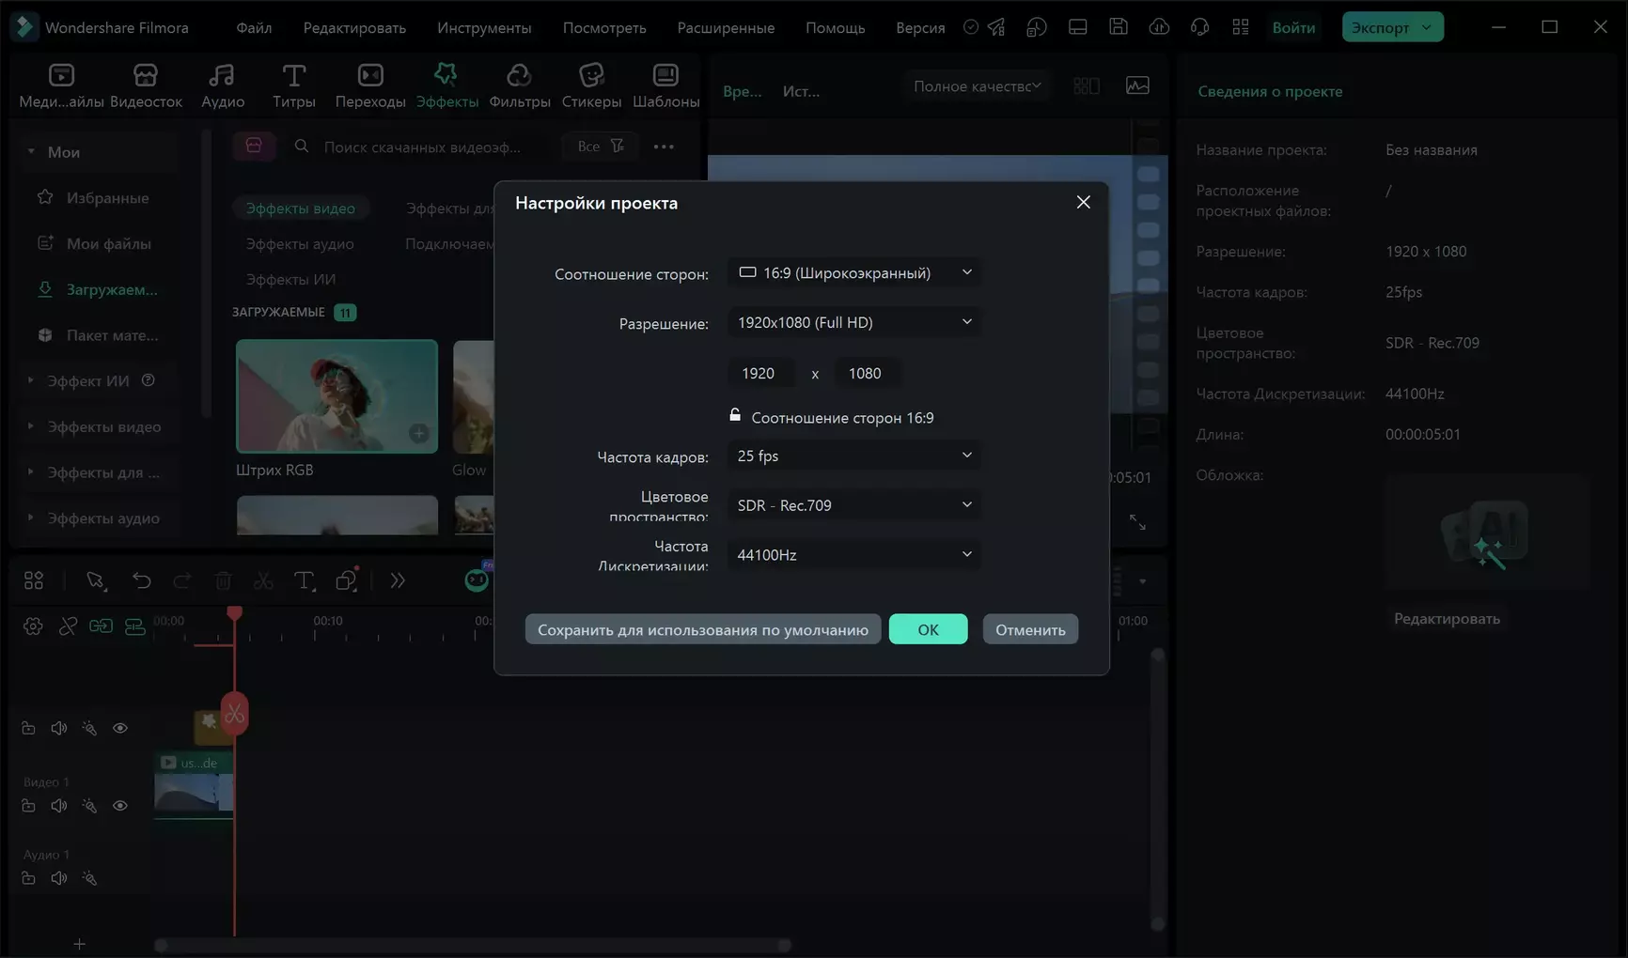Select the text tool in timeline toolbar
This screenshot has height=958, width=1628.
click(x=304, y=581)
